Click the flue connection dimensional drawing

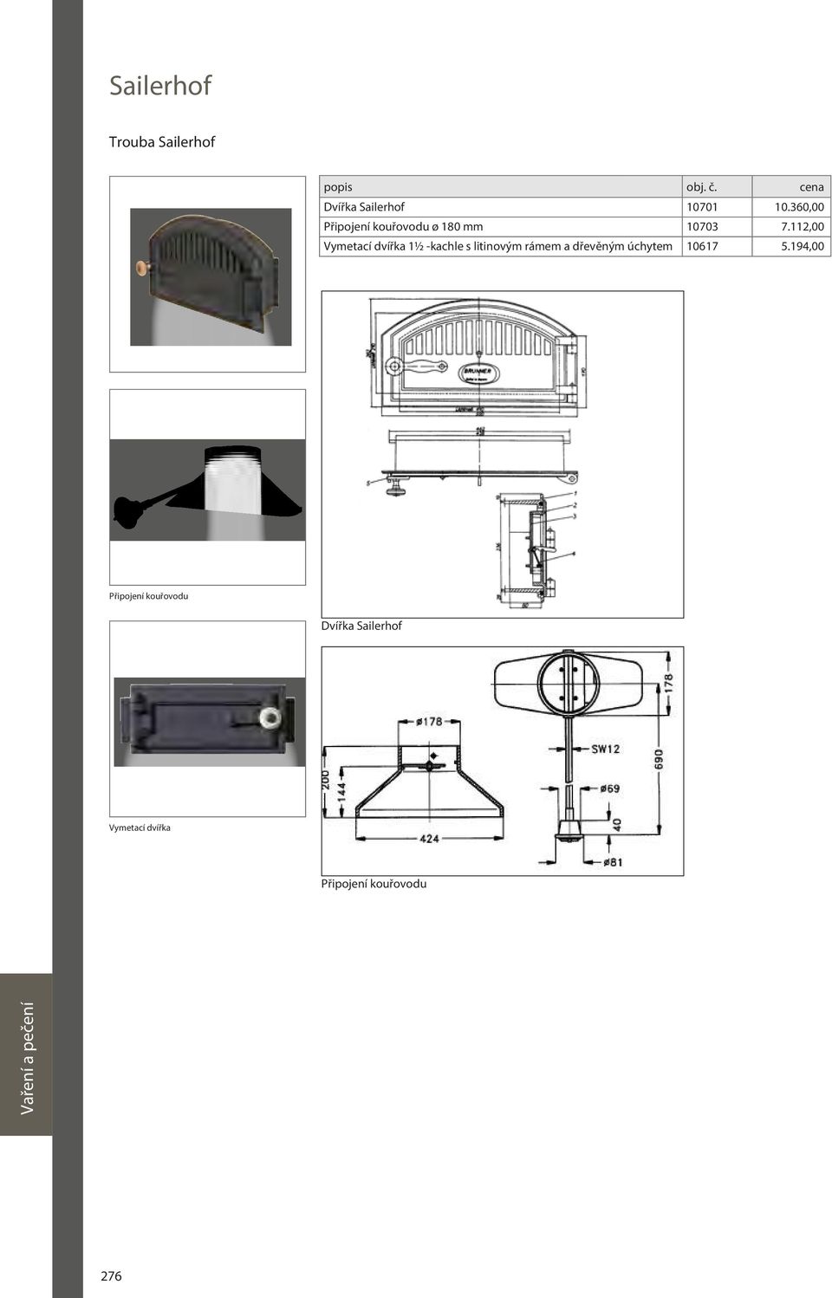point(503,761)
